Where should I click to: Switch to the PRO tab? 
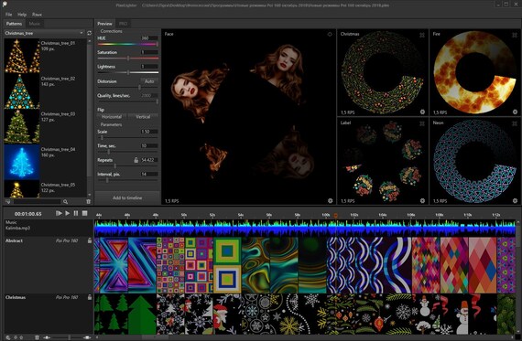(124, 24)
